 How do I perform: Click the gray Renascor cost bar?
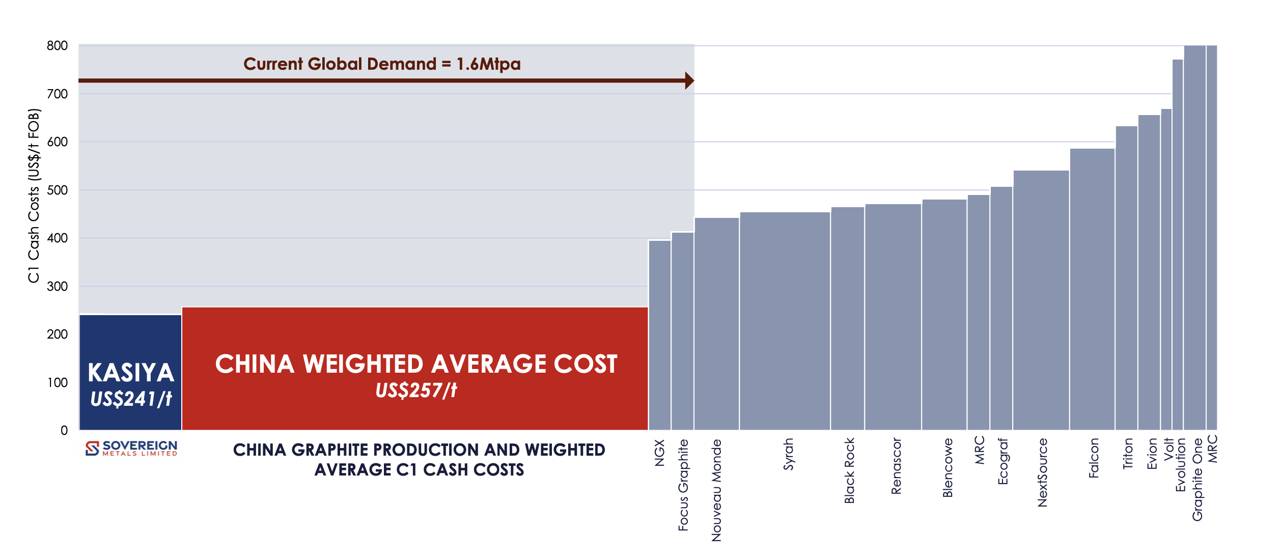click(894, 317)
